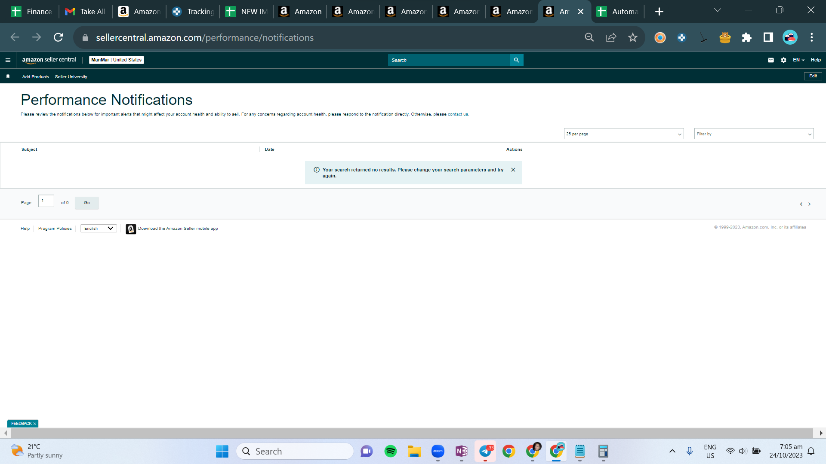Open the browser zoom magnifier
This screenshot has width=826, height=464.
pos(589,37)
